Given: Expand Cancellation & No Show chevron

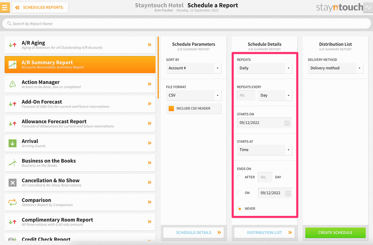Looking at the screenshot, I should pyautogui.click(x=149, y=182).
